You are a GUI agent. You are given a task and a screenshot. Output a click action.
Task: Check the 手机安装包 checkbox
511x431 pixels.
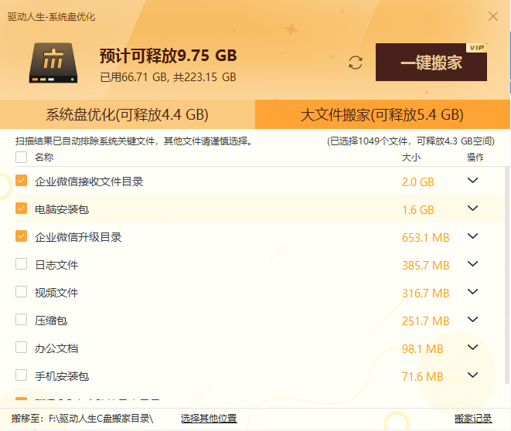[x=21, y=375]
